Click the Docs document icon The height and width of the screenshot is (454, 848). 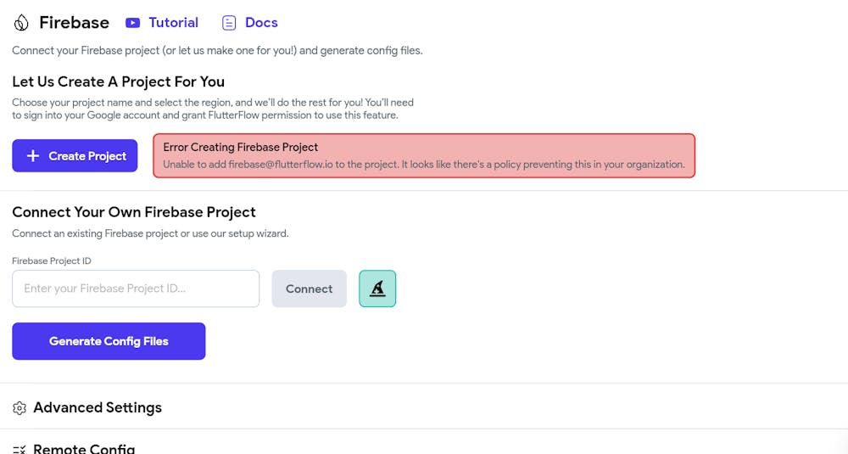[229, 23]
